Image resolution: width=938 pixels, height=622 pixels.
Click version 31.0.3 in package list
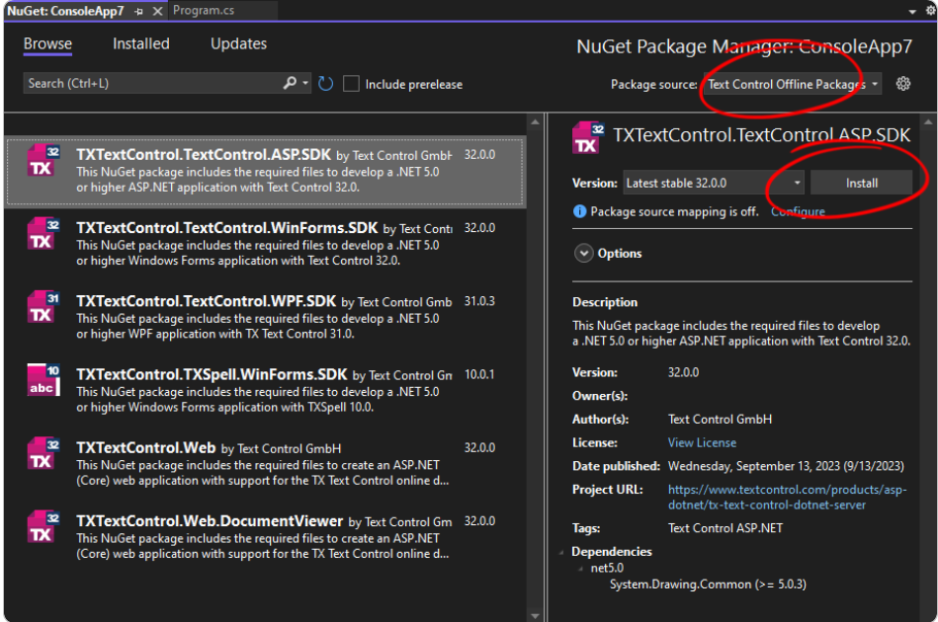[479, 301]
